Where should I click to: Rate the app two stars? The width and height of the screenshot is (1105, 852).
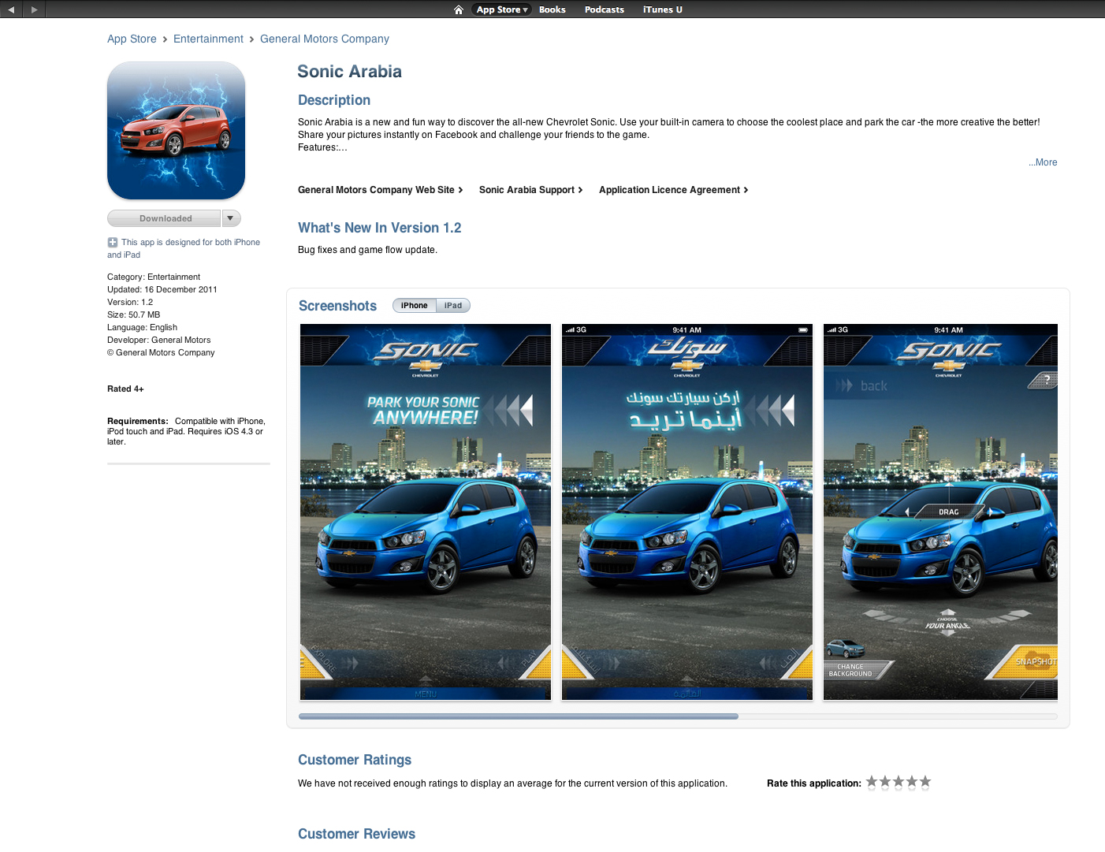885,783
